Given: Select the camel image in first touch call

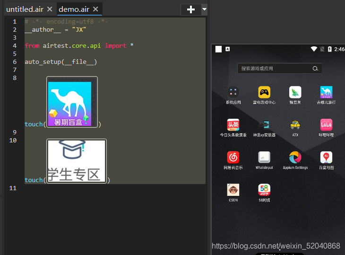Looking at the screenshot, I should coord(72,102).
